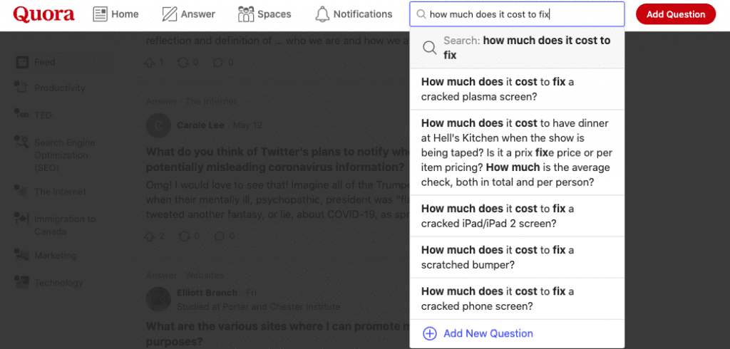Choose the scratched bumper suggestion
The height and width of the screenshot is (349, 730).
[x=517, y=257]
